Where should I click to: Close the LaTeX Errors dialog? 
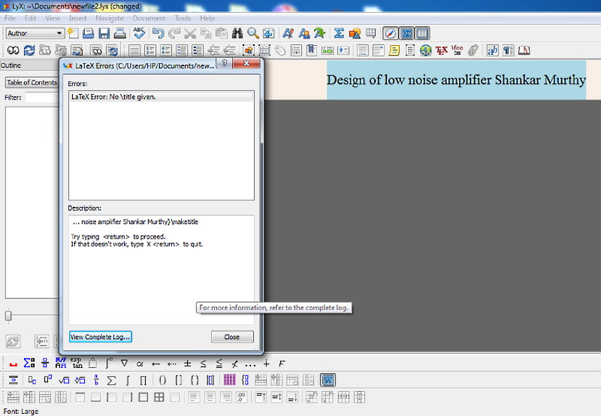[x=232, y=336]
